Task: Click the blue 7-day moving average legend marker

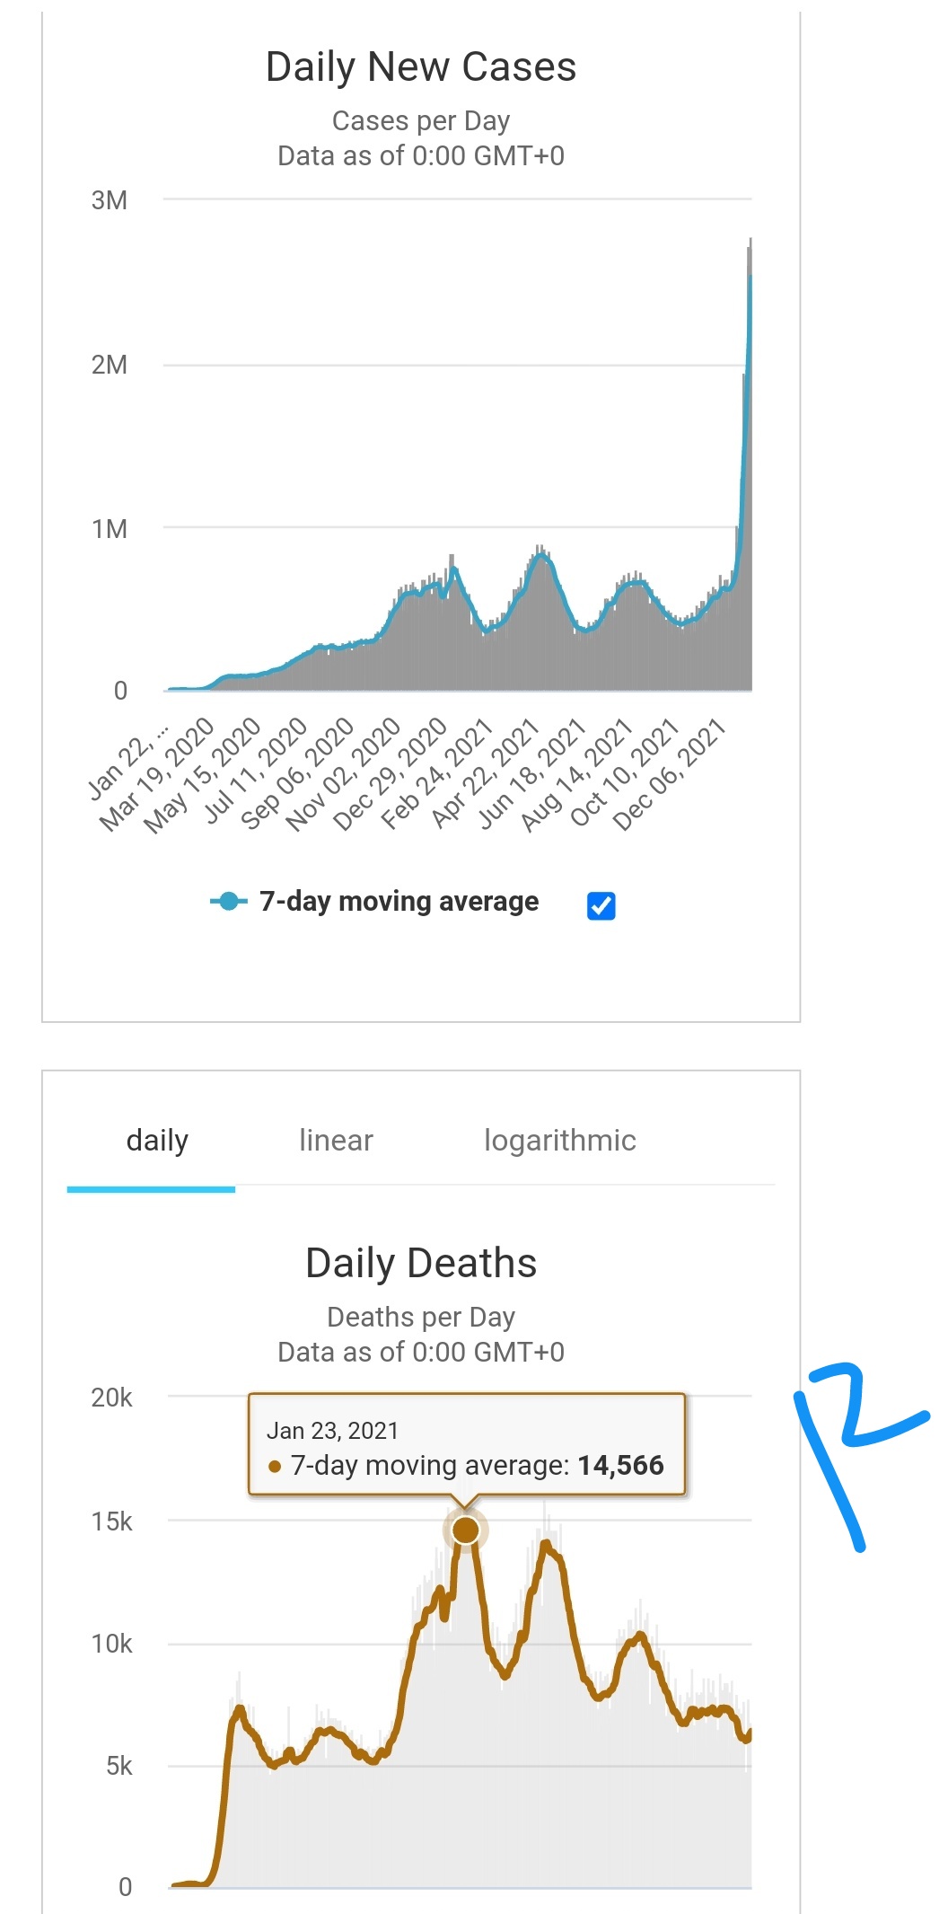Action: [229, 901]
